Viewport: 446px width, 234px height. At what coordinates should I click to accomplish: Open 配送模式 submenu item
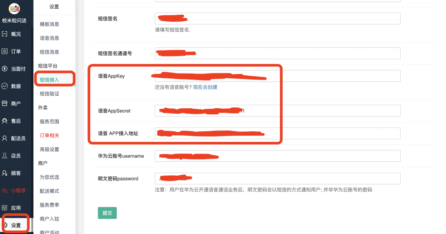pyautogui.click(x=50, y=191)
